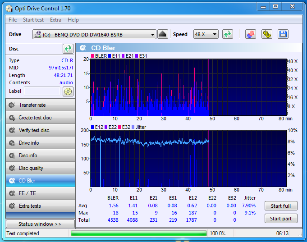The width and height of the screenshot is (307, 242).
Task: Open the Disc quality test
Action: coord(41,168)
